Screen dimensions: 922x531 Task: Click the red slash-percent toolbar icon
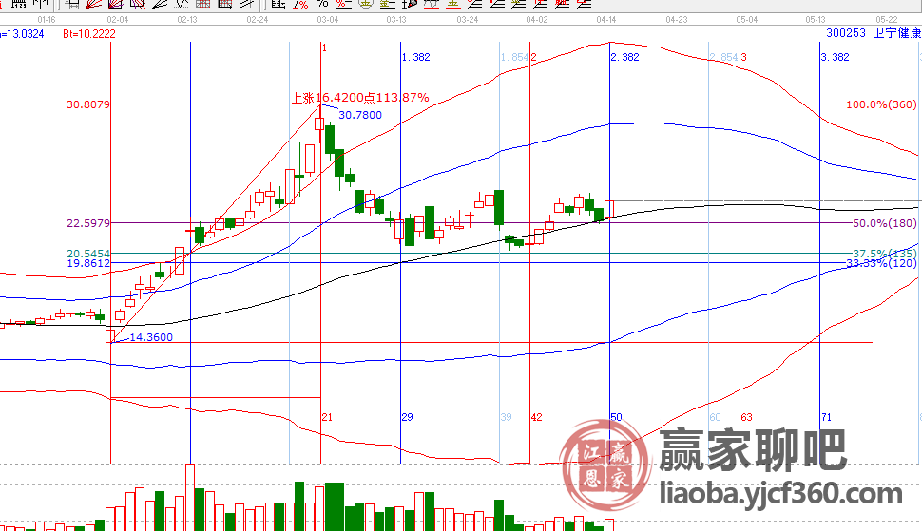300,4
